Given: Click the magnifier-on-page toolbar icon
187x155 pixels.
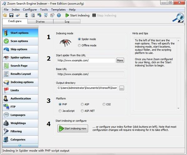Looking at the screenshot, I should tap(33, 15).
